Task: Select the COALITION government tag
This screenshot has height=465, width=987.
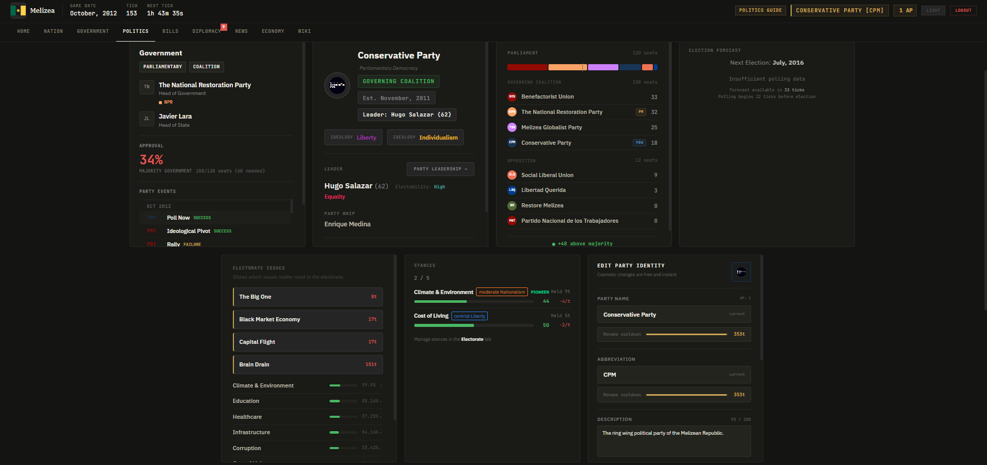Action: (206, 67)
